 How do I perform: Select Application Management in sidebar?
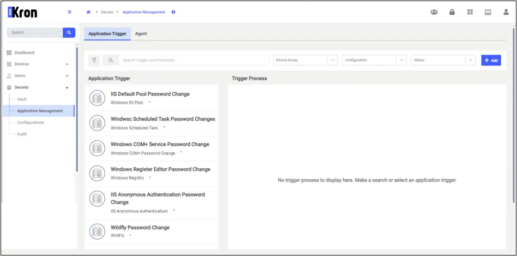[x=40, y=111]
